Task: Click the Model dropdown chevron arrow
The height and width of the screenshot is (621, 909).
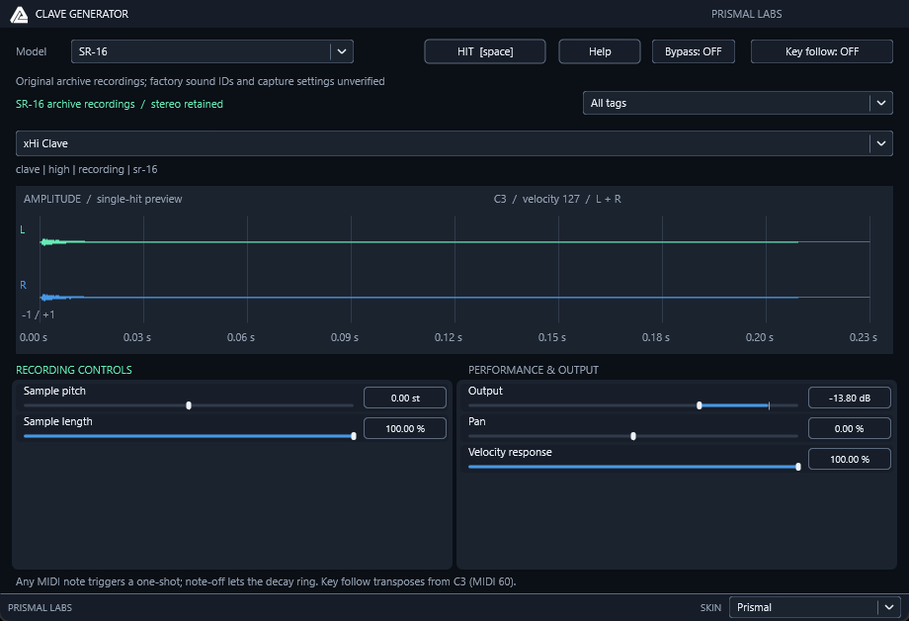Action: pos(342,51)
